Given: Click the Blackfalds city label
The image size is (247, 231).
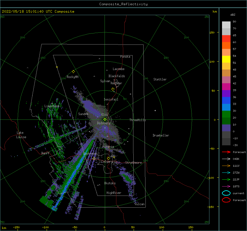Looking at the screenshot, I should click(x=117, y=76).
